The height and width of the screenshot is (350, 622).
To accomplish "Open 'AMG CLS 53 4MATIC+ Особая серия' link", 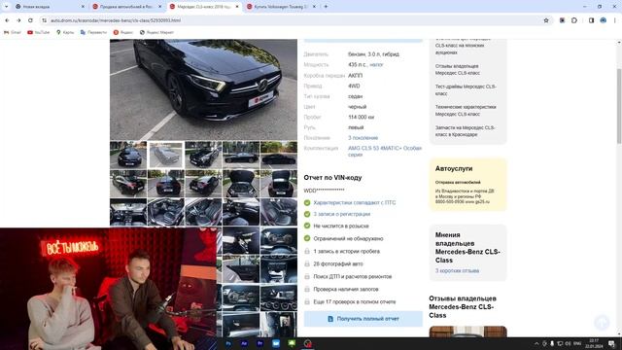I will [385, 152].
